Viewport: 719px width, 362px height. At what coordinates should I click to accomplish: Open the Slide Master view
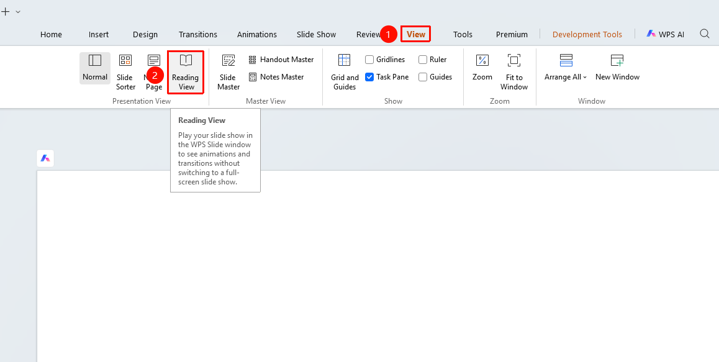(228, 72)
